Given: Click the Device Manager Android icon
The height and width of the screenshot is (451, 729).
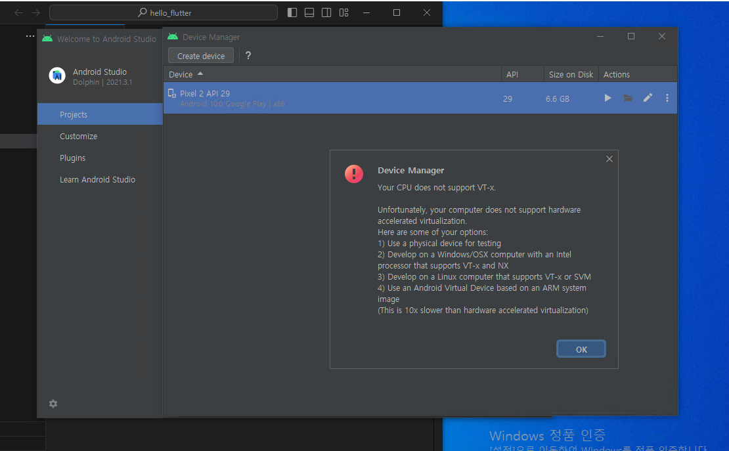Looking at the screenshot, I should coord(173,37).
